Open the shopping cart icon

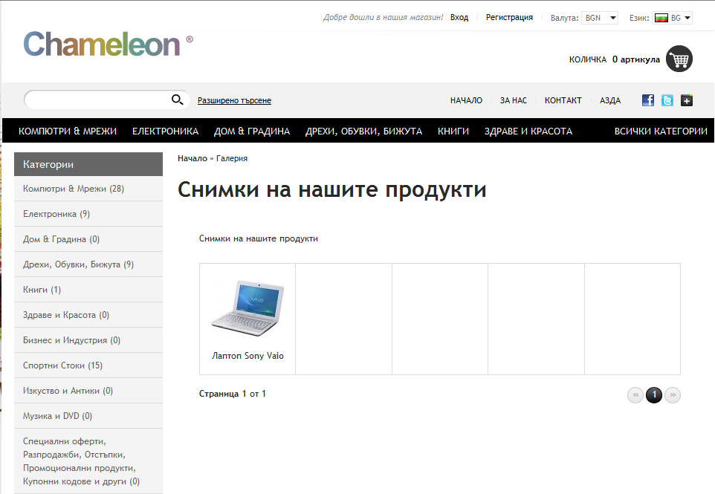(x=679, y=59)
